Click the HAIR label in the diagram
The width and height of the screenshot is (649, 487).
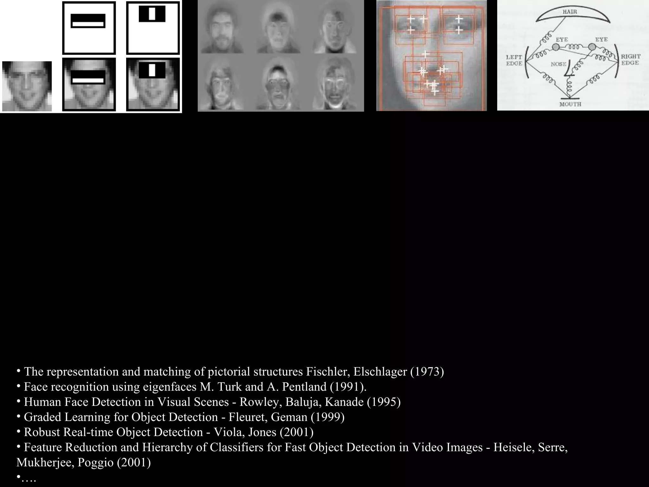tap(570, 12)
